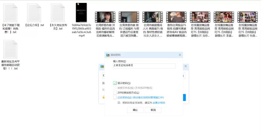Open the 设置主密码 link
The image size is (261, 134).
(159, 103)
